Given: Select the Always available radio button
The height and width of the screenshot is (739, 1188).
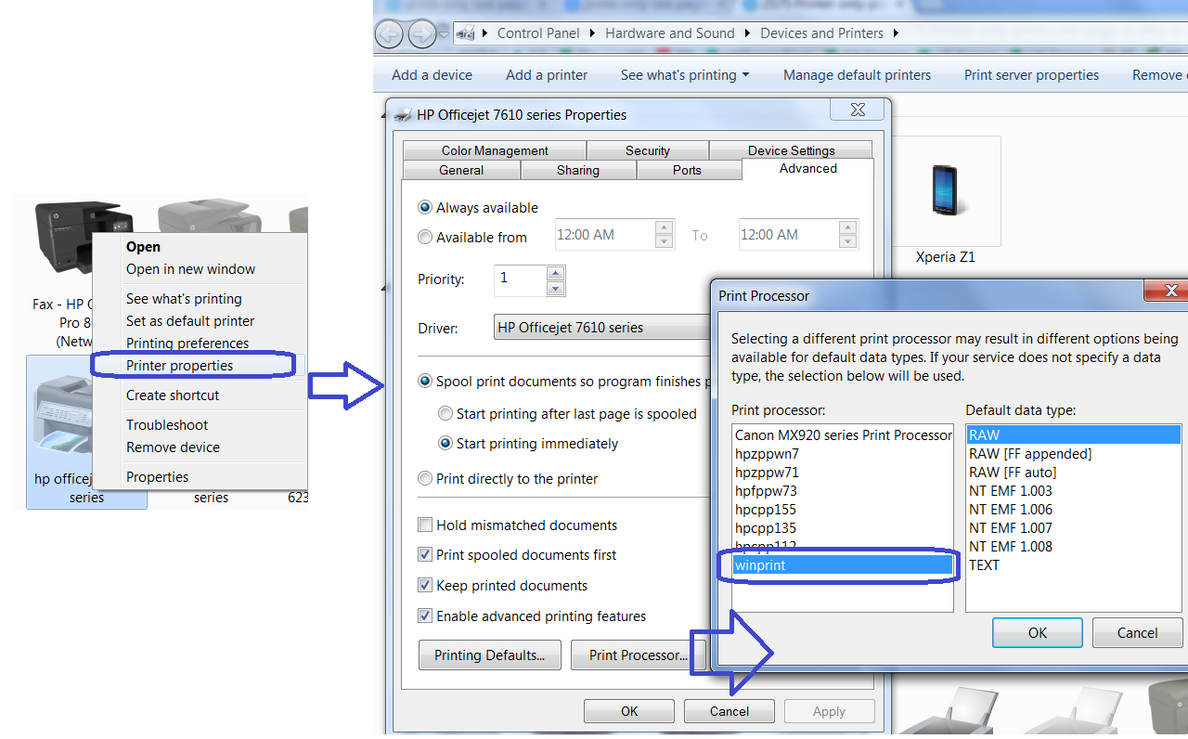Looking at the screenshot, I should click(x=425, y=208).
